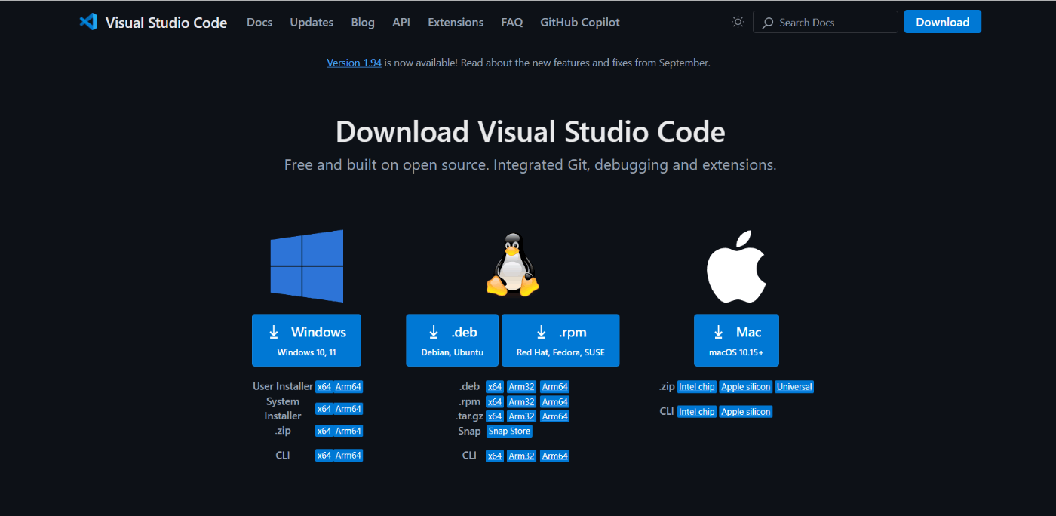1056x516 pixels.
Task: Click the Visual Studio Code logo icon
Action: (x=88, y=22)
